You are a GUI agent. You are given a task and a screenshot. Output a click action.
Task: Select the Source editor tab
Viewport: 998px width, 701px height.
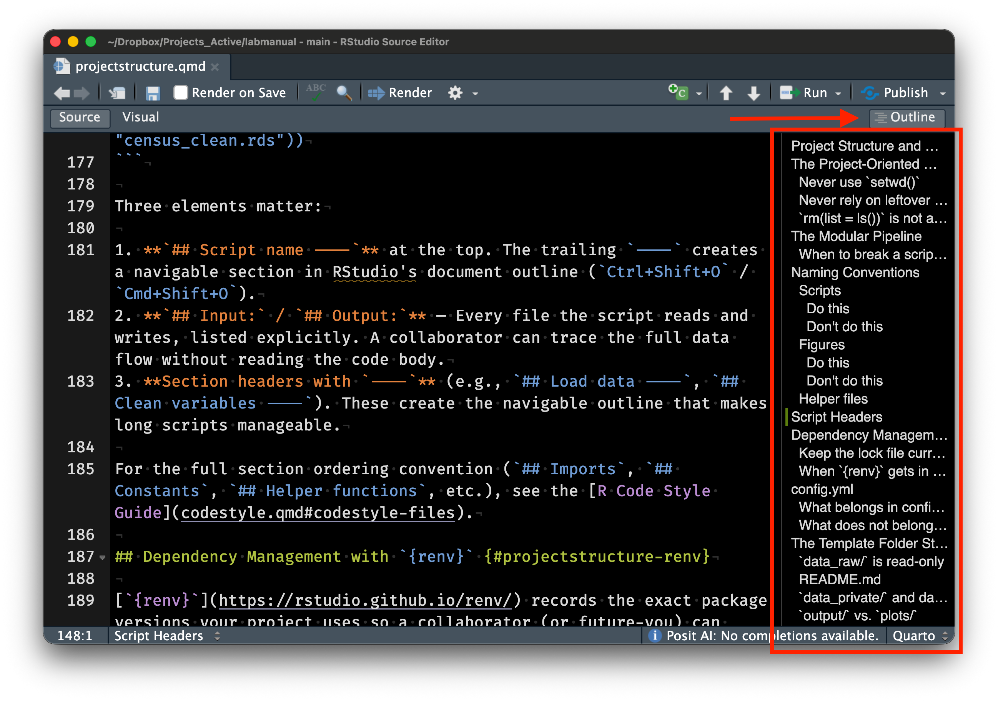pyautogui.click(x=80, y=117)
